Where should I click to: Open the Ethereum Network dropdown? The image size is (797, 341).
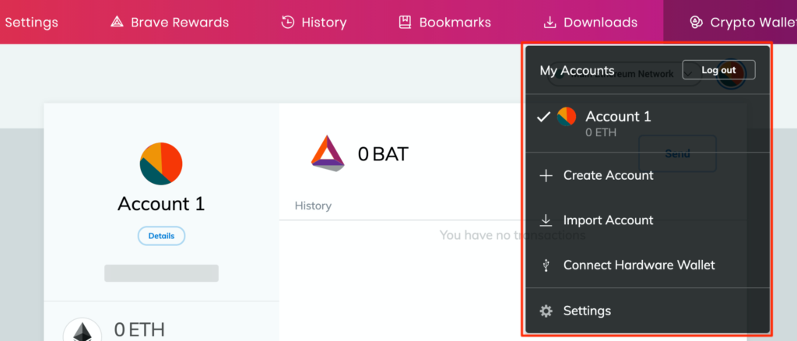[x=625, y=74]
